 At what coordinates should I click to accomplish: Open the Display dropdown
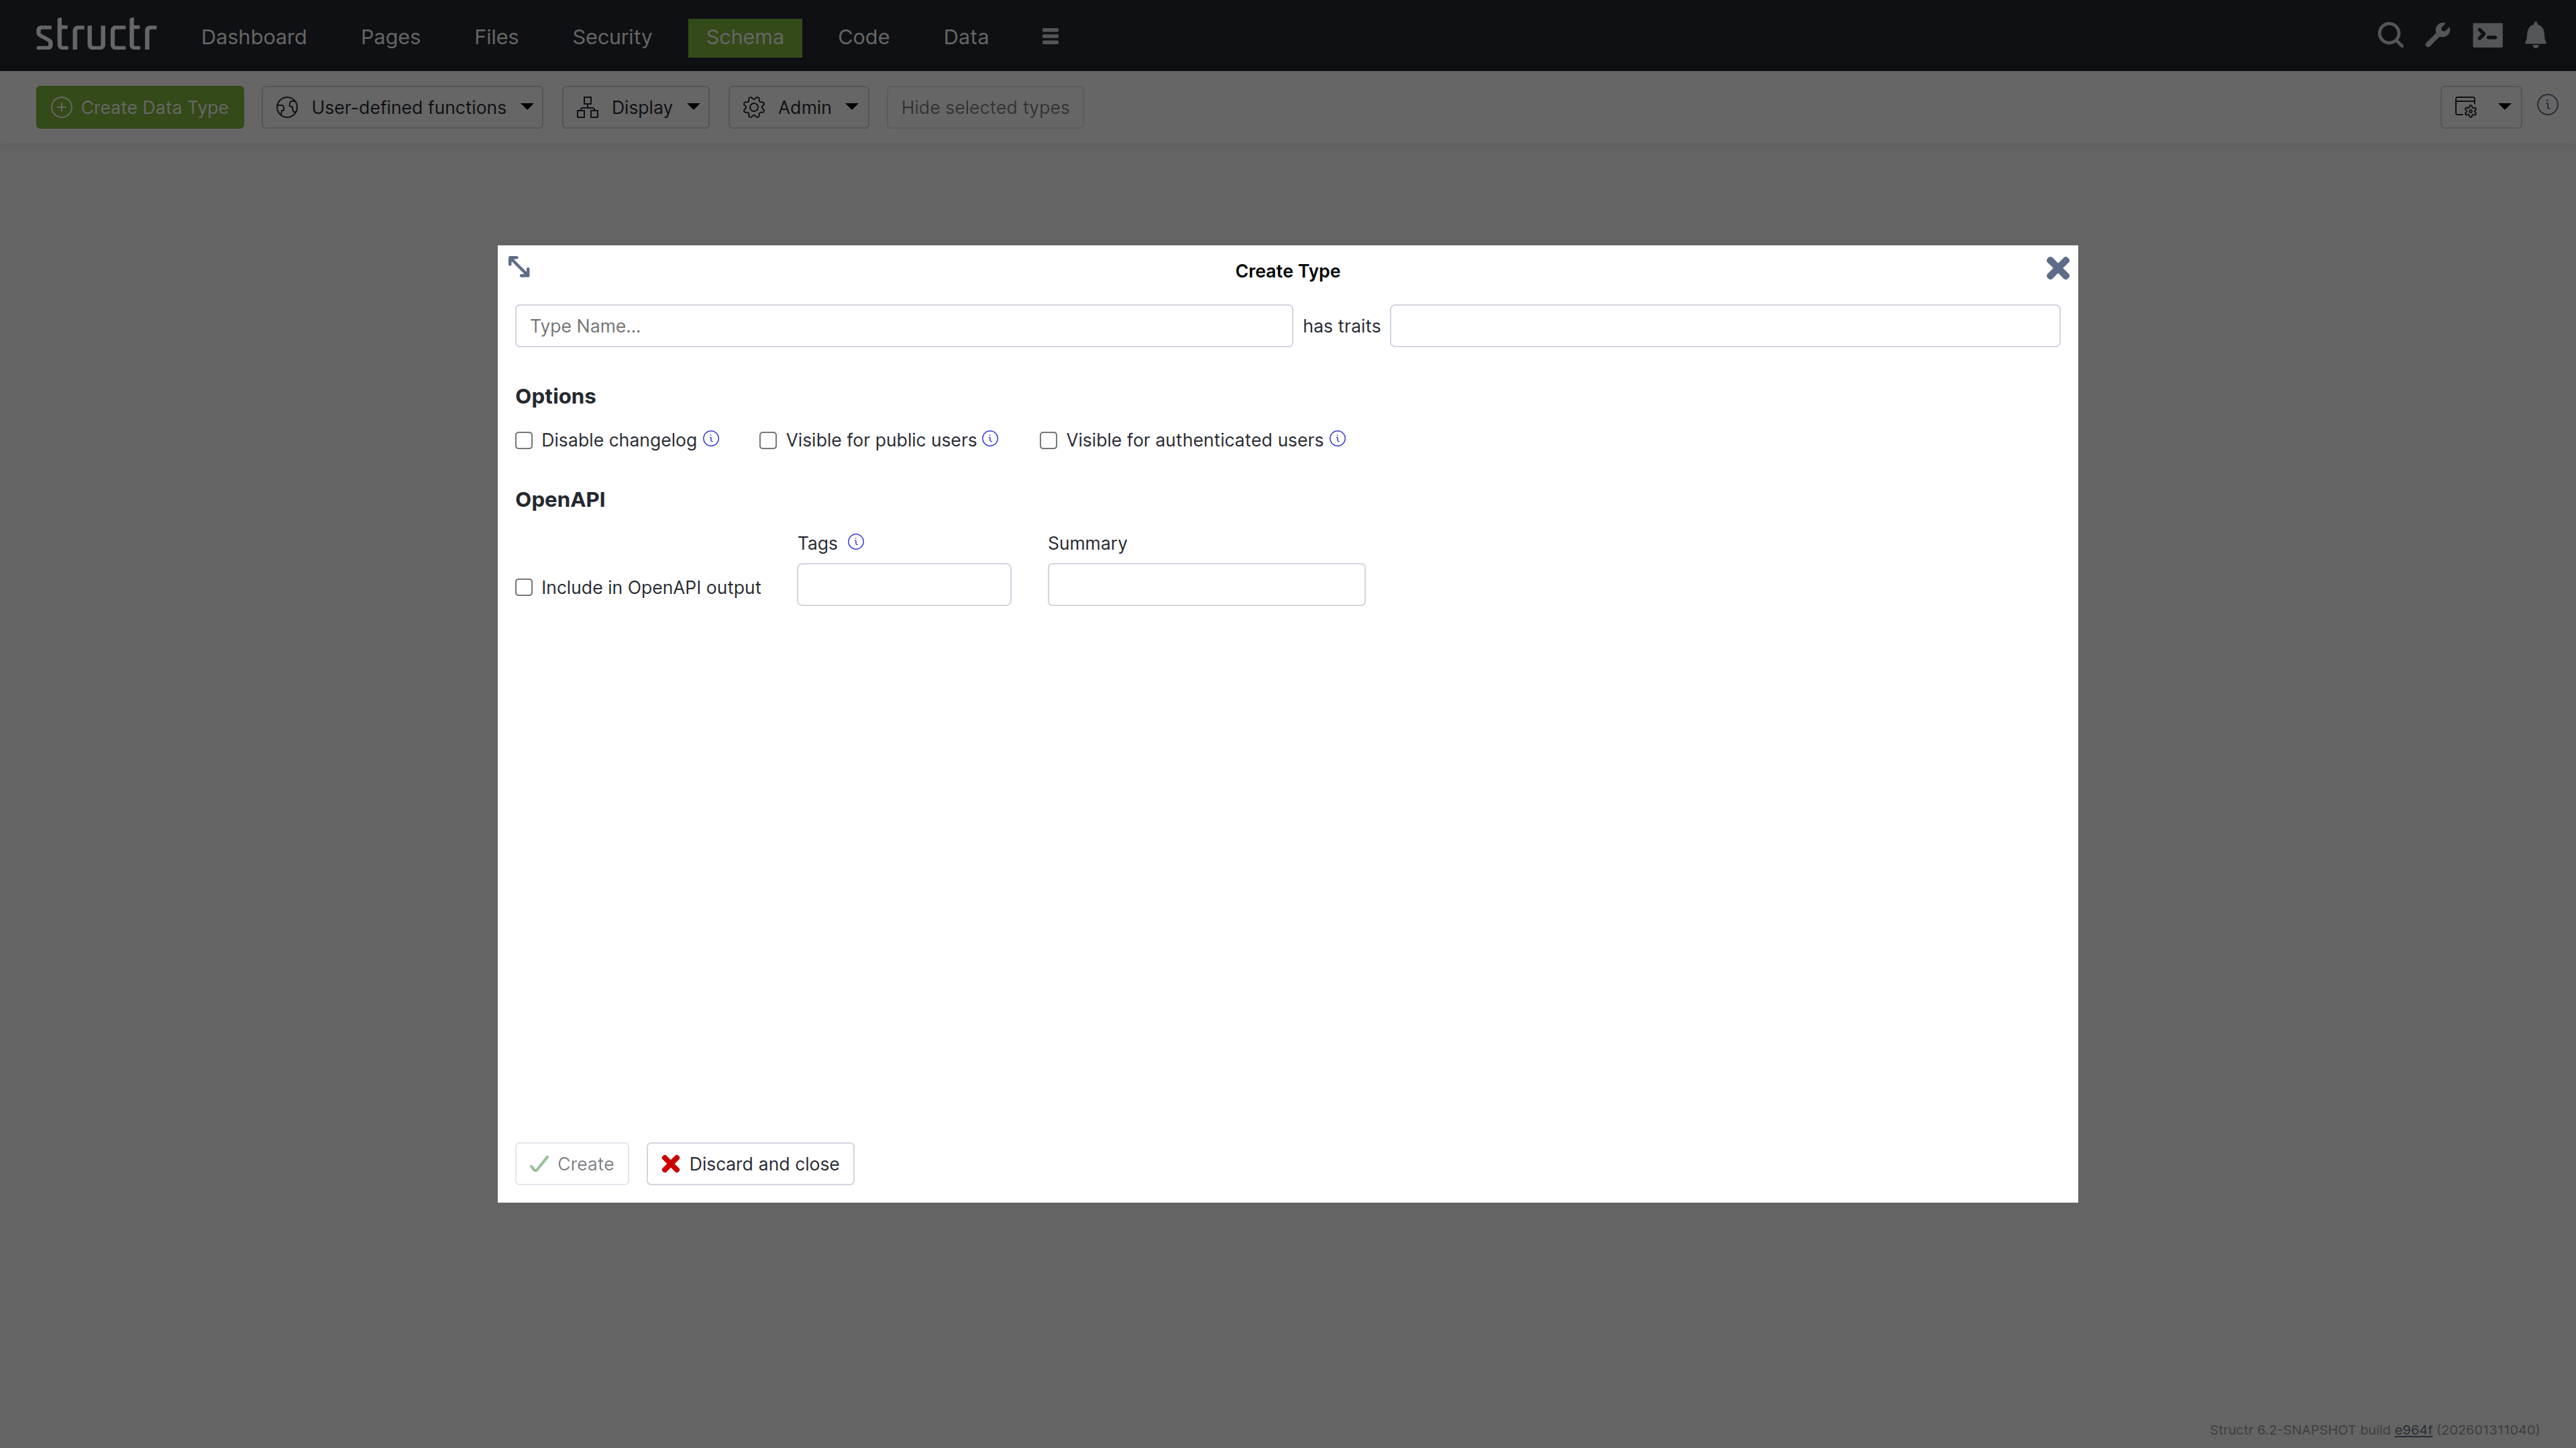point(636,107)
